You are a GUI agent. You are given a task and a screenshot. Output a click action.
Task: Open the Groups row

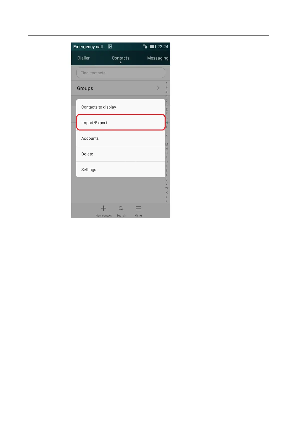[x=118, y=88]
